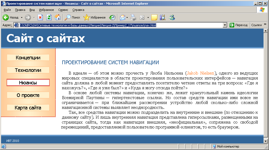The width and height of the screenshot is (269, 150).
Task: Click the green Back arrow icon
Action: coord(6,17)
